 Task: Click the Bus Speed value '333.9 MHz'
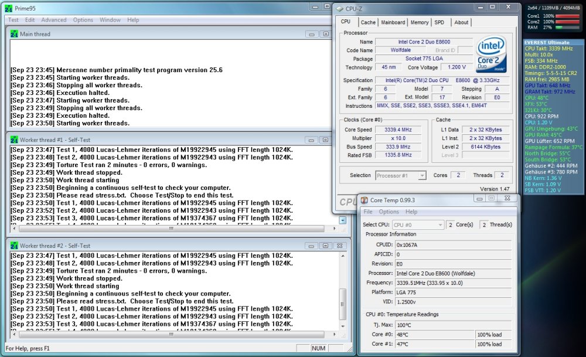398,147
